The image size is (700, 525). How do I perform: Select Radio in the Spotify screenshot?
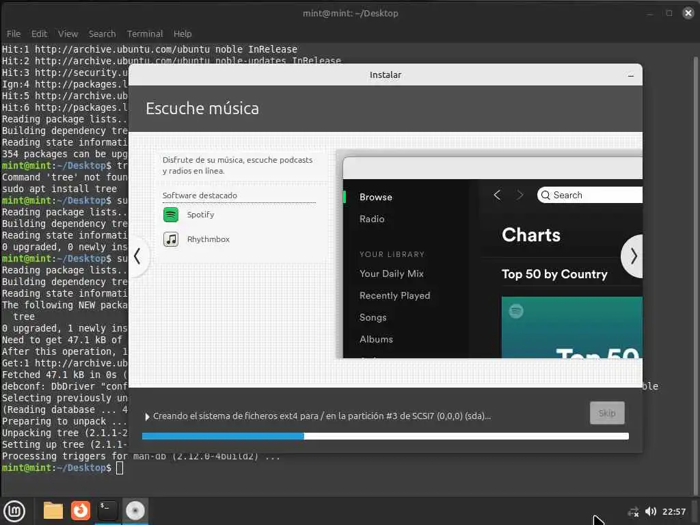click(x=372, y=219)
